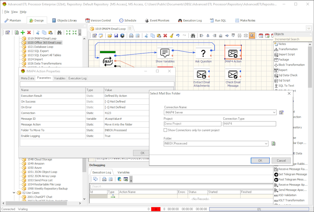Open the File menu
Image resolution: width=314 pixels, height=212 pixels.
[x=7, y=12]
